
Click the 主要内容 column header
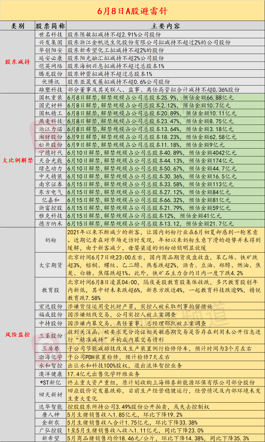165,26
